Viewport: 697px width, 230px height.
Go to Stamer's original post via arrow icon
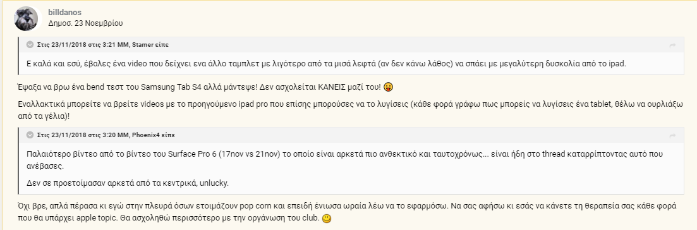tap(672, 45)
